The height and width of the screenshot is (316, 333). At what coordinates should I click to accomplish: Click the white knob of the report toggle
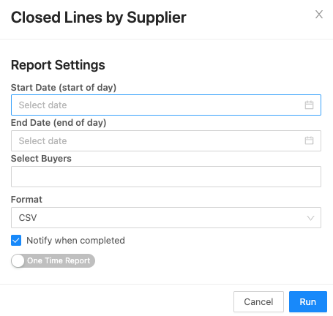coord(18,260)
